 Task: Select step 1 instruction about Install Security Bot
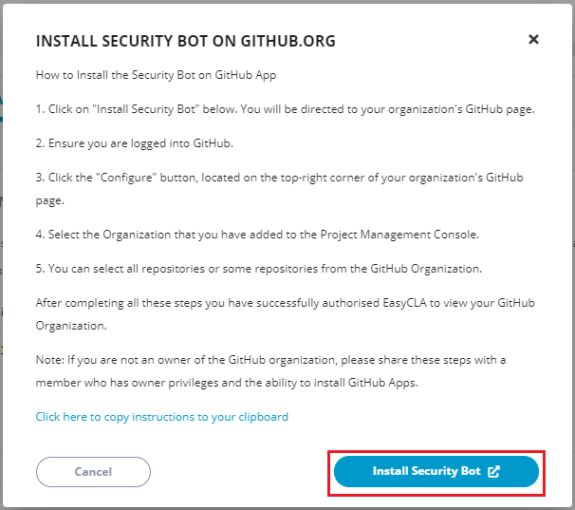click(285, 109)
